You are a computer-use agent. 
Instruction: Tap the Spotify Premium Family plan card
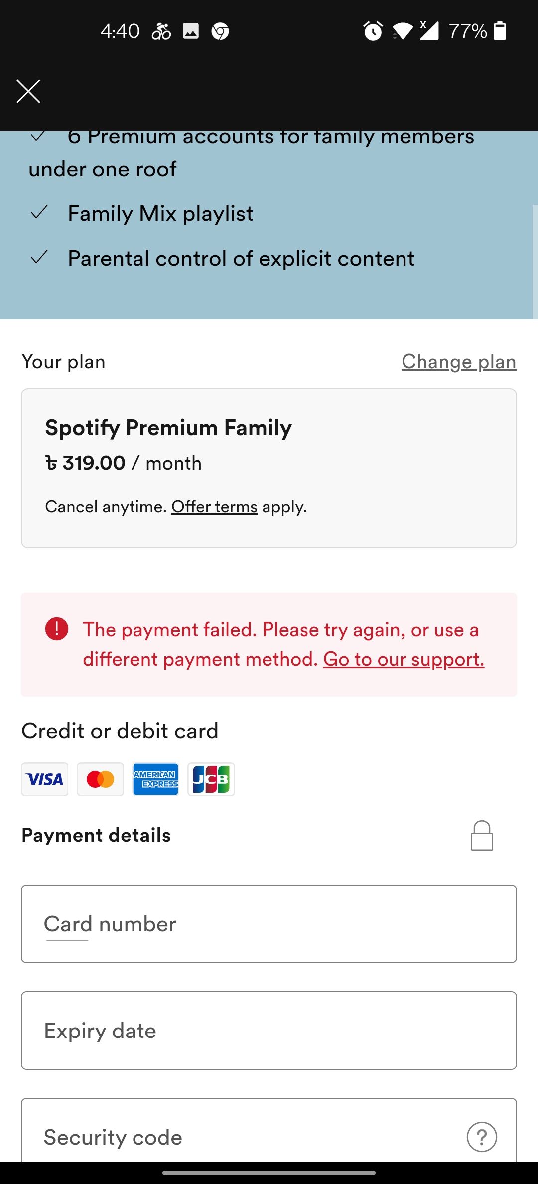pos(269,468)
